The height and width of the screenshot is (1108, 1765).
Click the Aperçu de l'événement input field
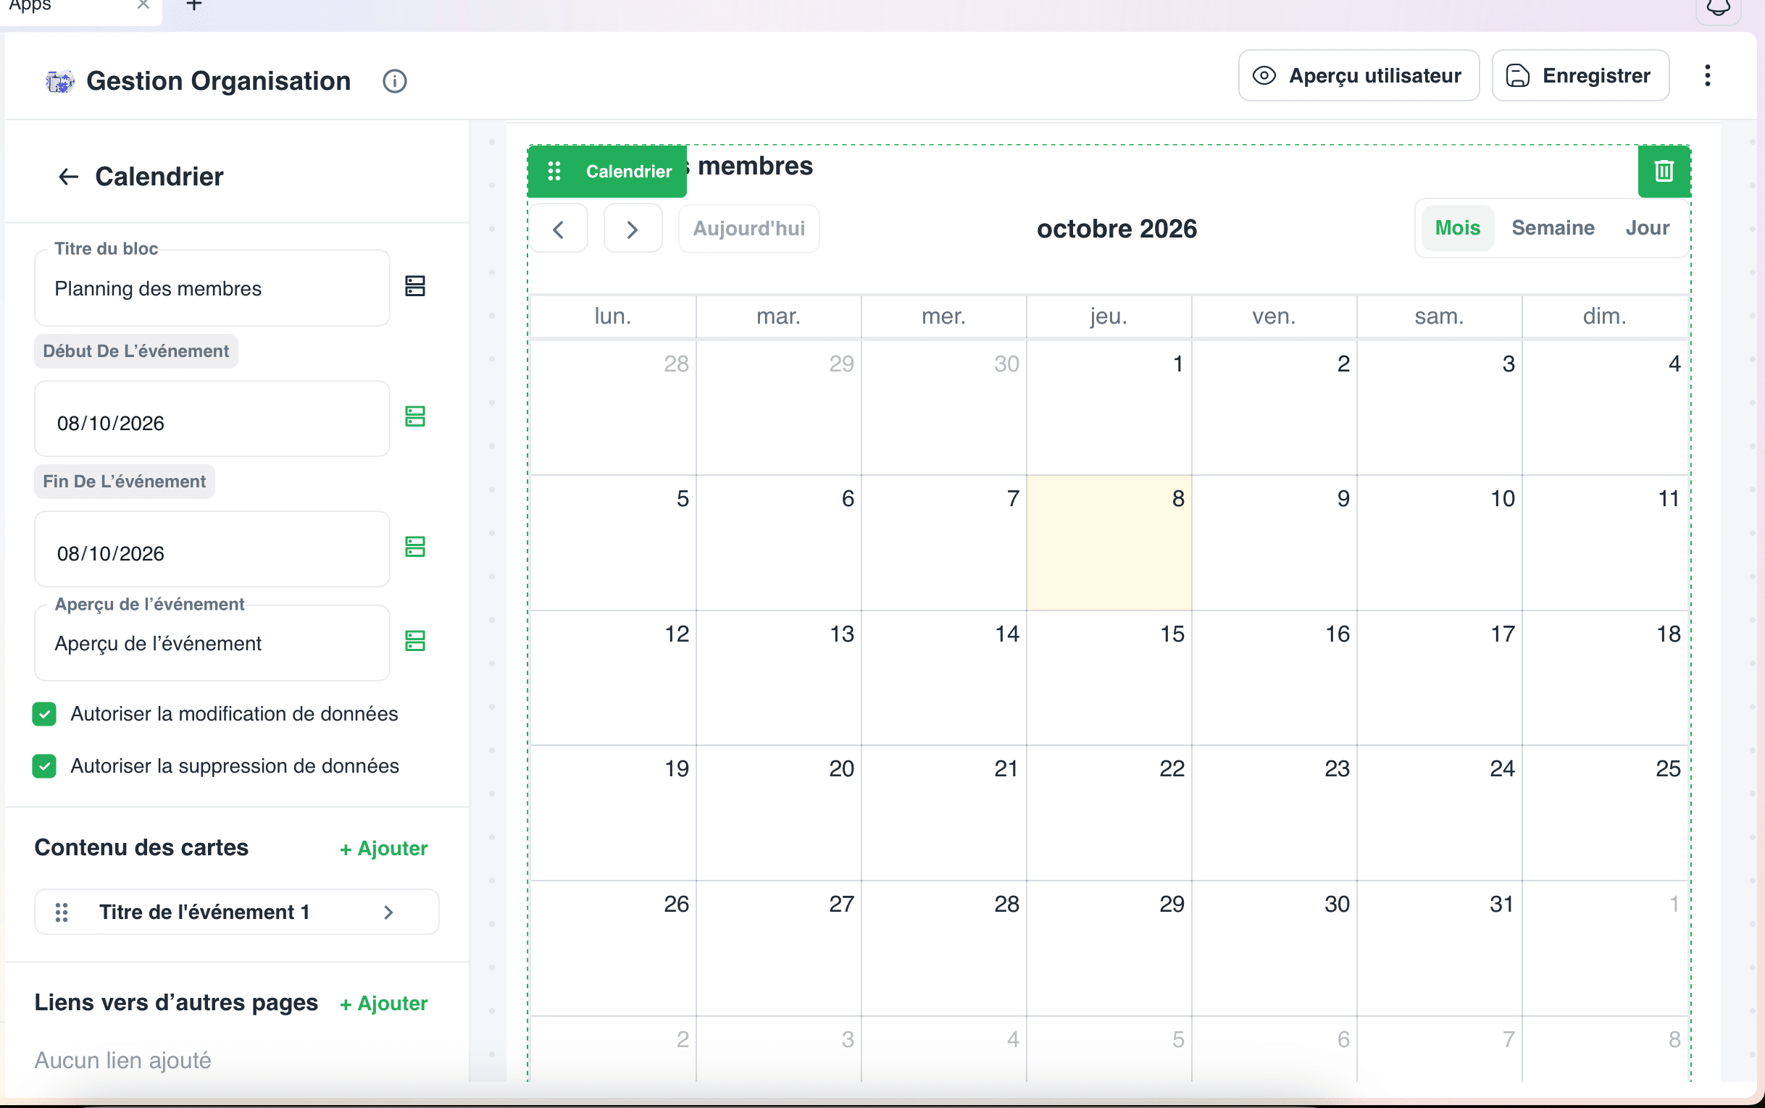pos(212,642)
